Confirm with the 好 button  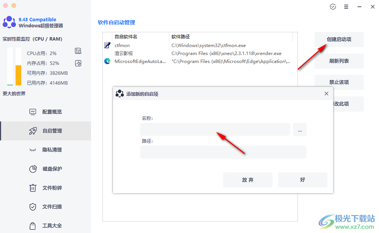point(302,179)
